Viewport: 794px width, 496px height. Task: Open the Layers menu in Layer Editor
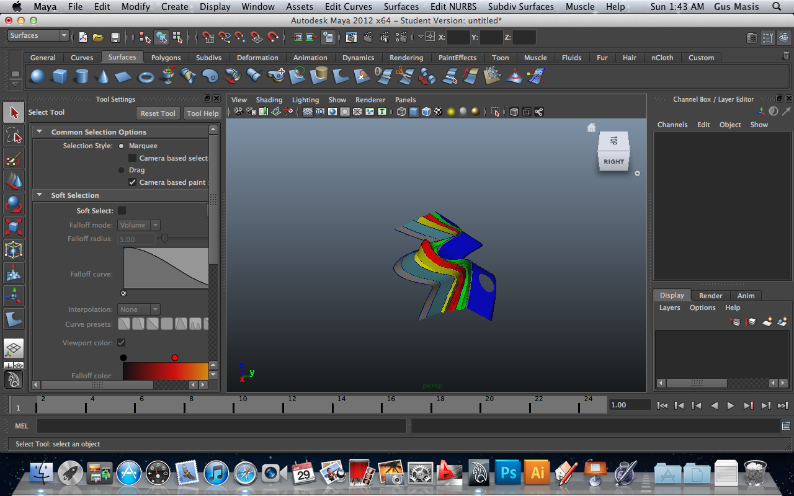(670, 308)
